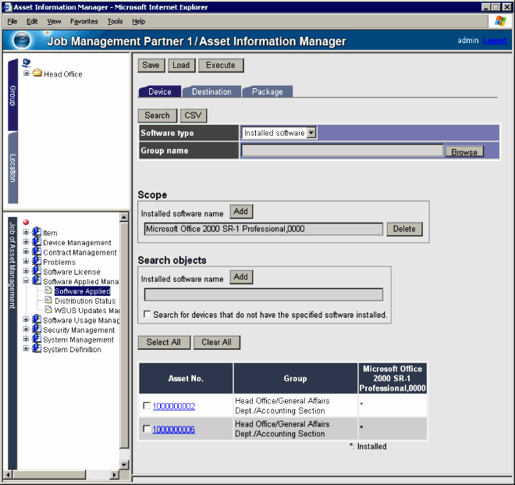Open the Favorites menu
Screen dimensions: 515x485
tap(84, 21)
